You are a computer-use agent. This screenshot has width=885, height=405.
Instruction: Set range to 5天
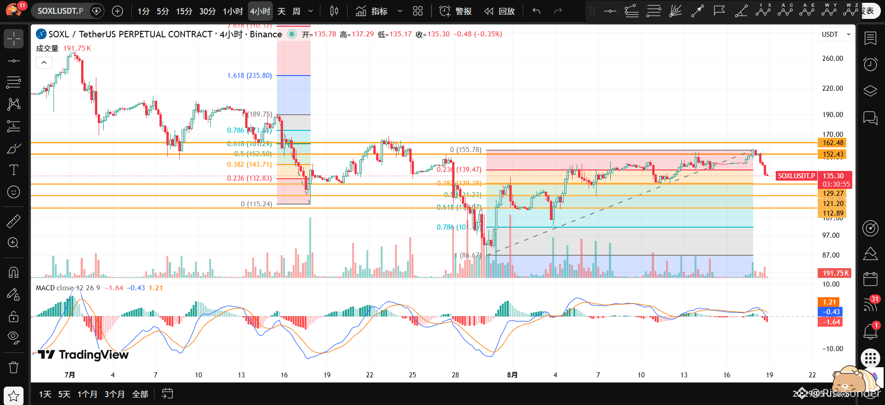[x=65, y=394]
